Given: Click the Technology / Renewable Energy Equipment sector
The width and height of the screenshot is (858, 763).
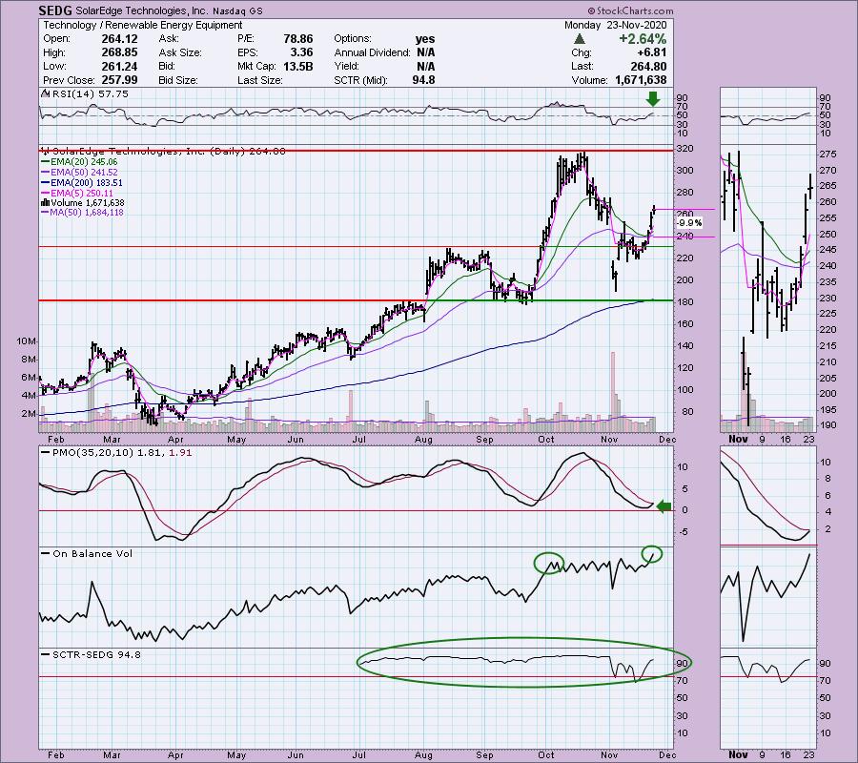Looking at the screenshot, I should tap(143, 25).
